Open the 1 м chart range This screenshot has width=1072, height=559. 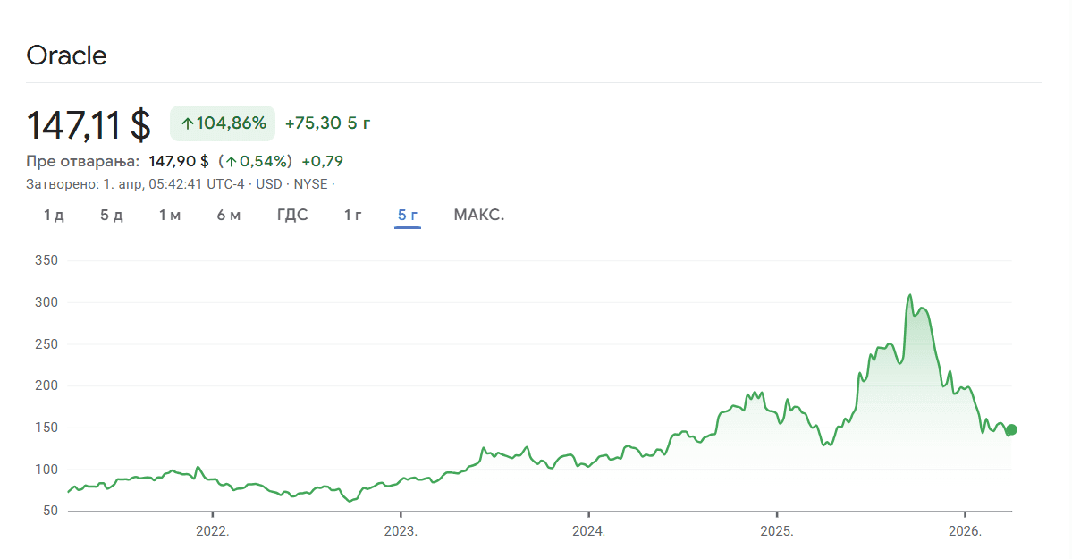point(170,216)
